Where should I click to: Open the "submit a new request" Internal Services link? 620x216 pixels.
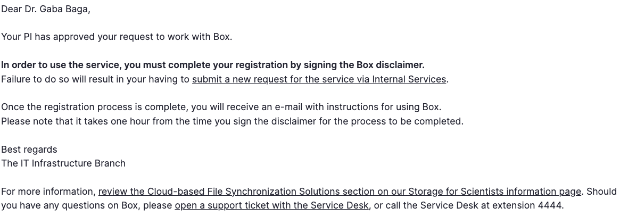click(319, 79)
